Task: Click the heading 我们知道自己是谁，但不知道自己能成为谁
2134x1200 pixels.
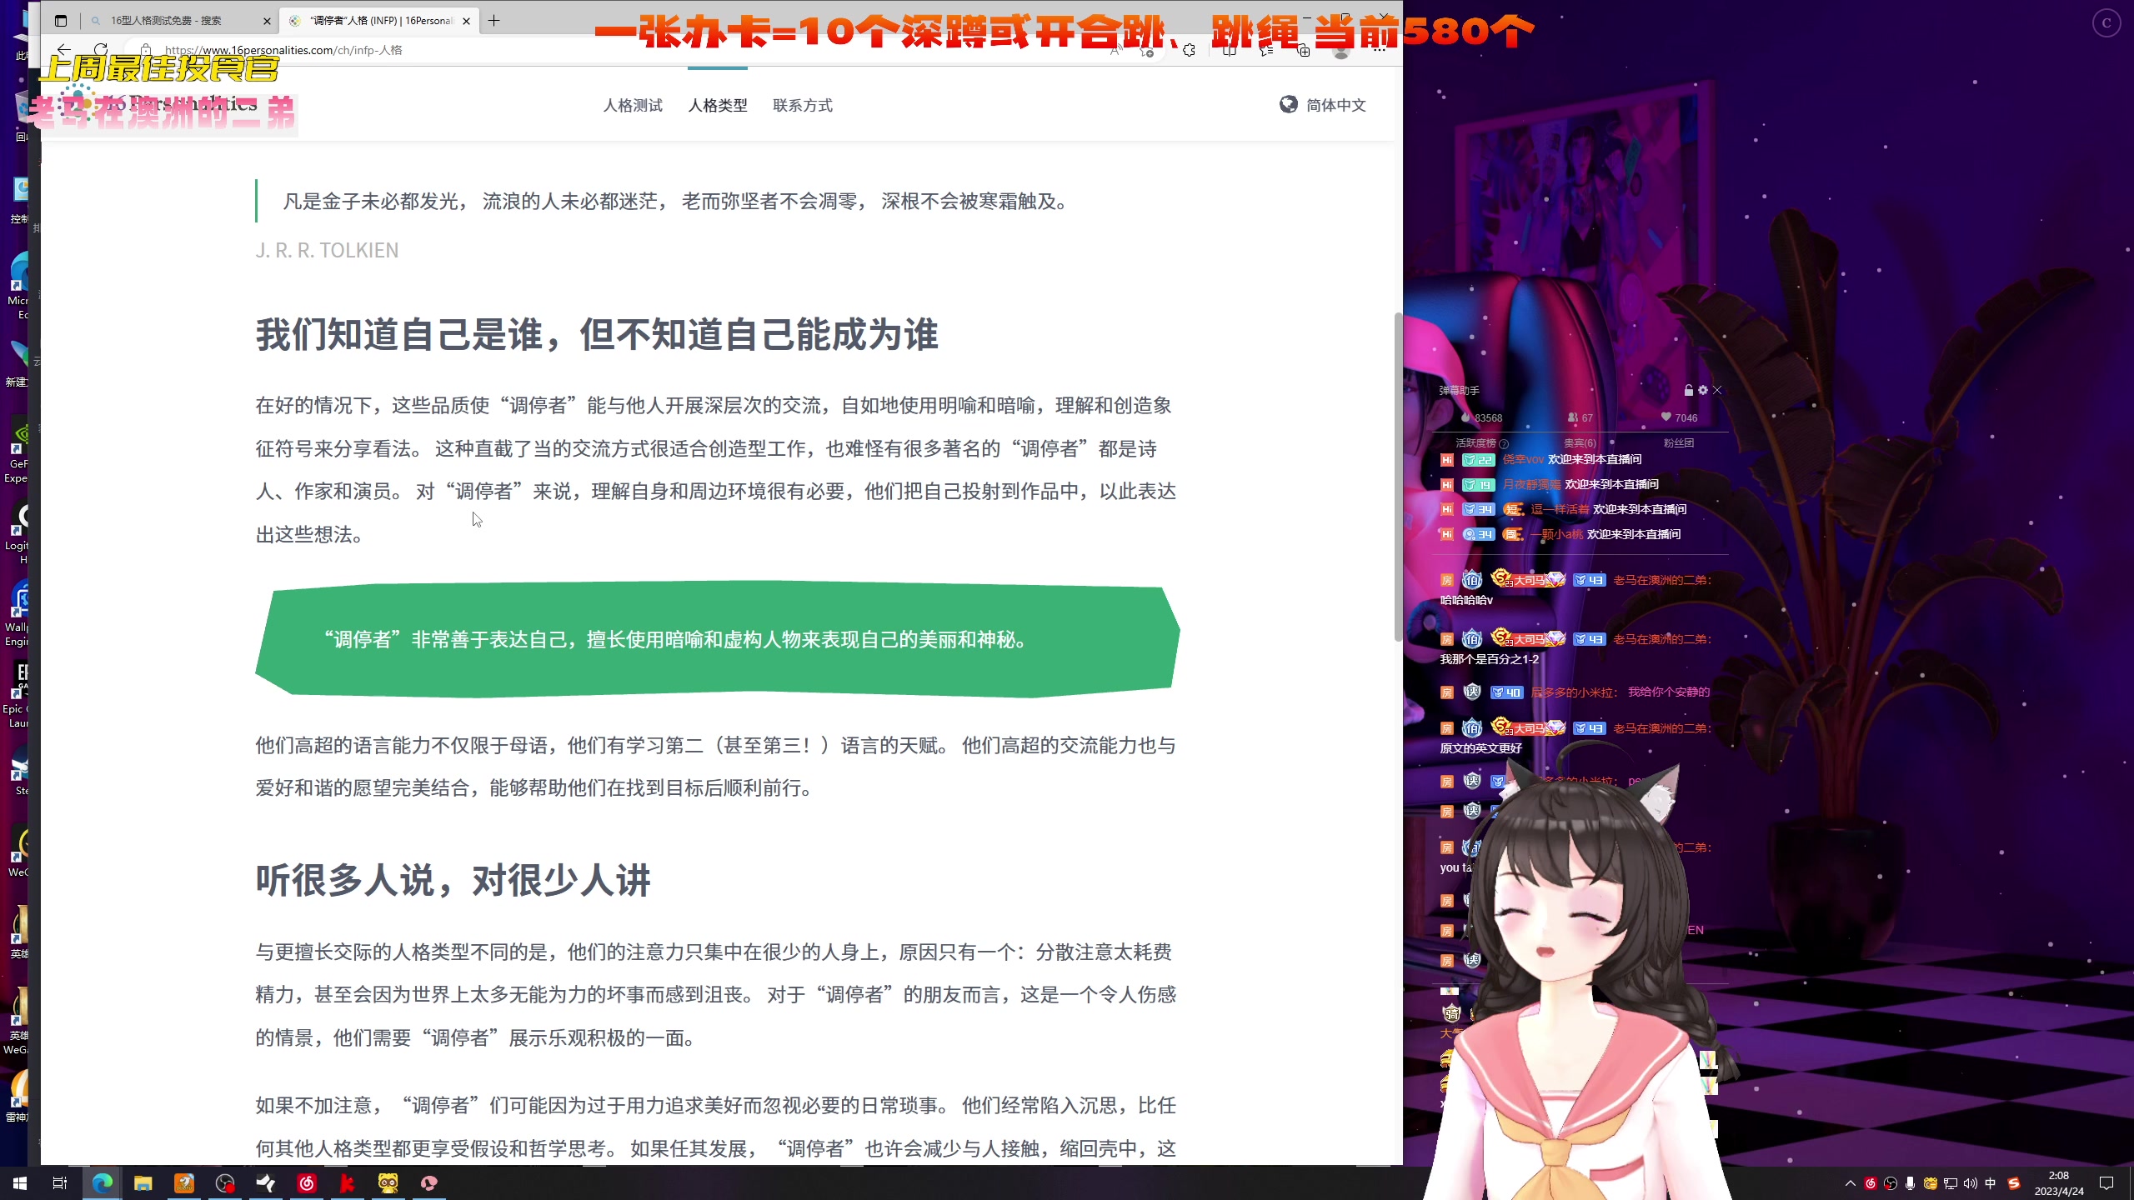Action: (597, 335)
